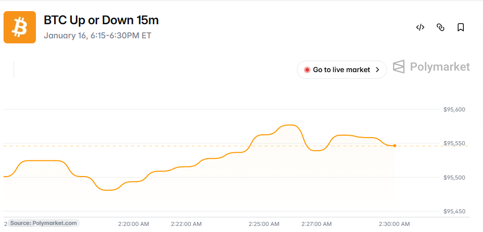Open the embed code icon
This screenshot has height=232, width=483.
(420, 27)
